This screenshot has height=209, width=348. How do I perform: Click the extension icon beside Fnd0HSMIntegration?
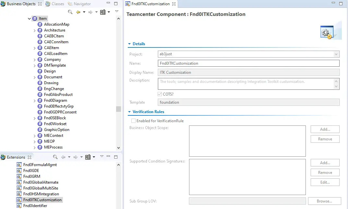click(x=19, y=194)
